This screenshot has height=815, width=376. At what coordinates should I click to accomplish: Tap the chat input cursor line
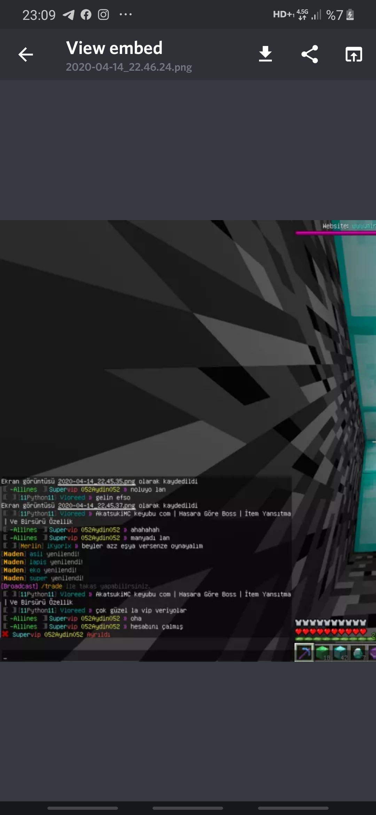tap(146, 655)
